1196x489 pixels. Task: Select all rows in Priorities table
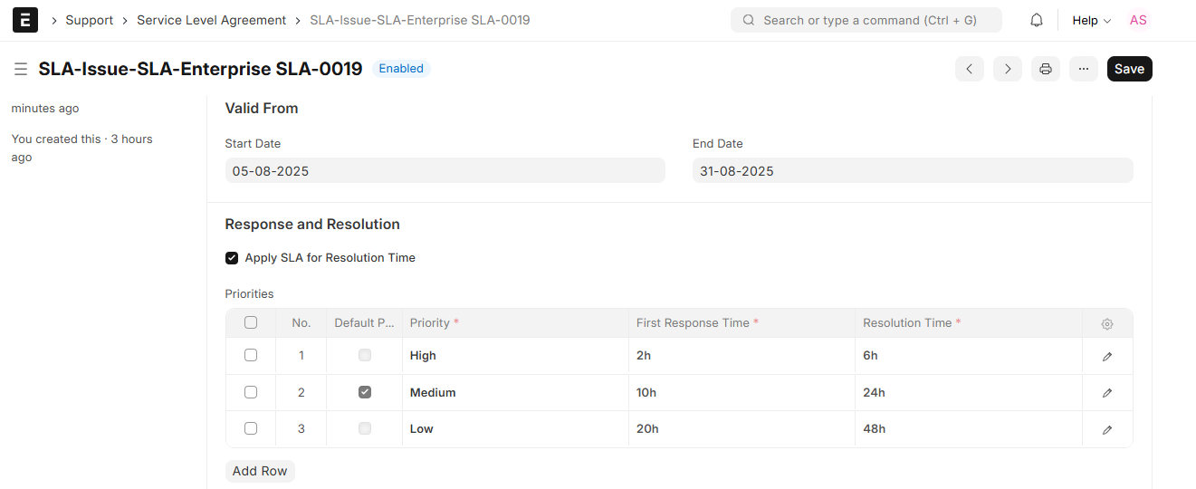point(251,322)
